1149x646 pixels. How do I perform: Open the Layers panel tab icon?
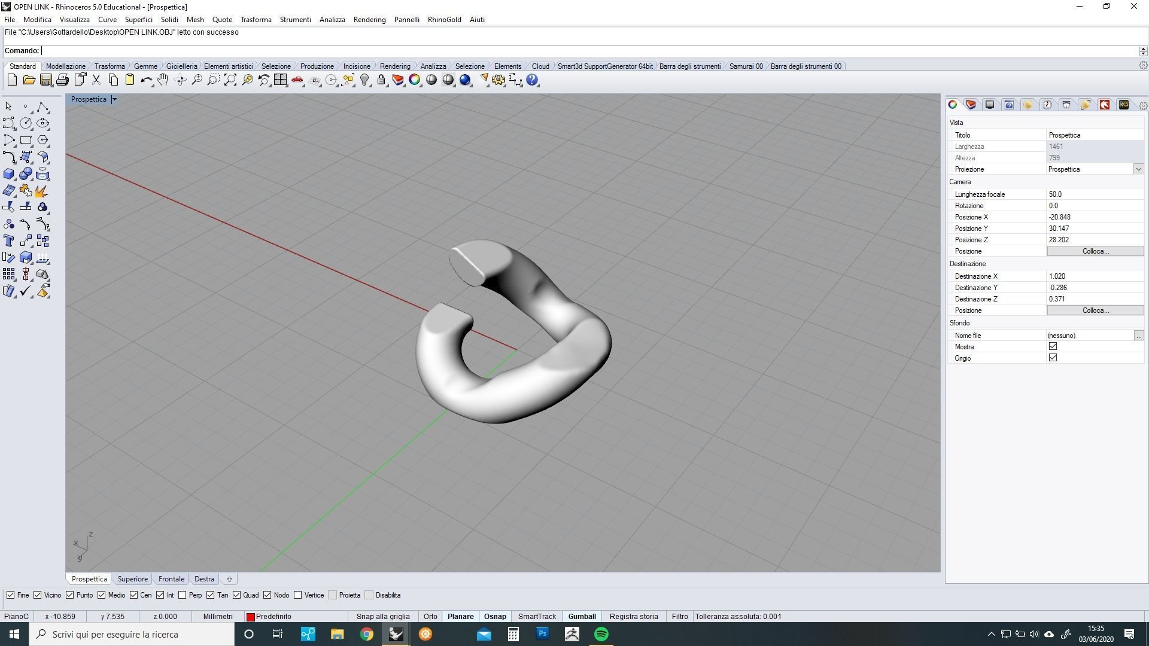click(971, 105)
